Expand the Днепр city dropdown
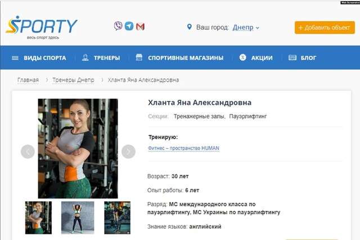 pos(246,27)
